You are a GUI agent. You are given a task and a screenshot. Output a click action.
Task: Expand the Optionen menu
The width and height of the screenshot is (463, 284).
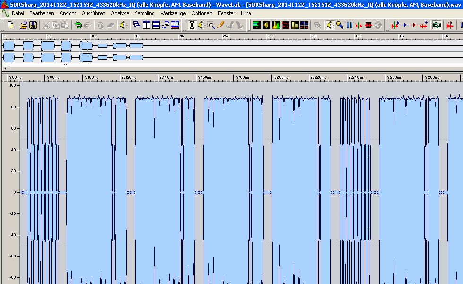[x=202, y=13]
